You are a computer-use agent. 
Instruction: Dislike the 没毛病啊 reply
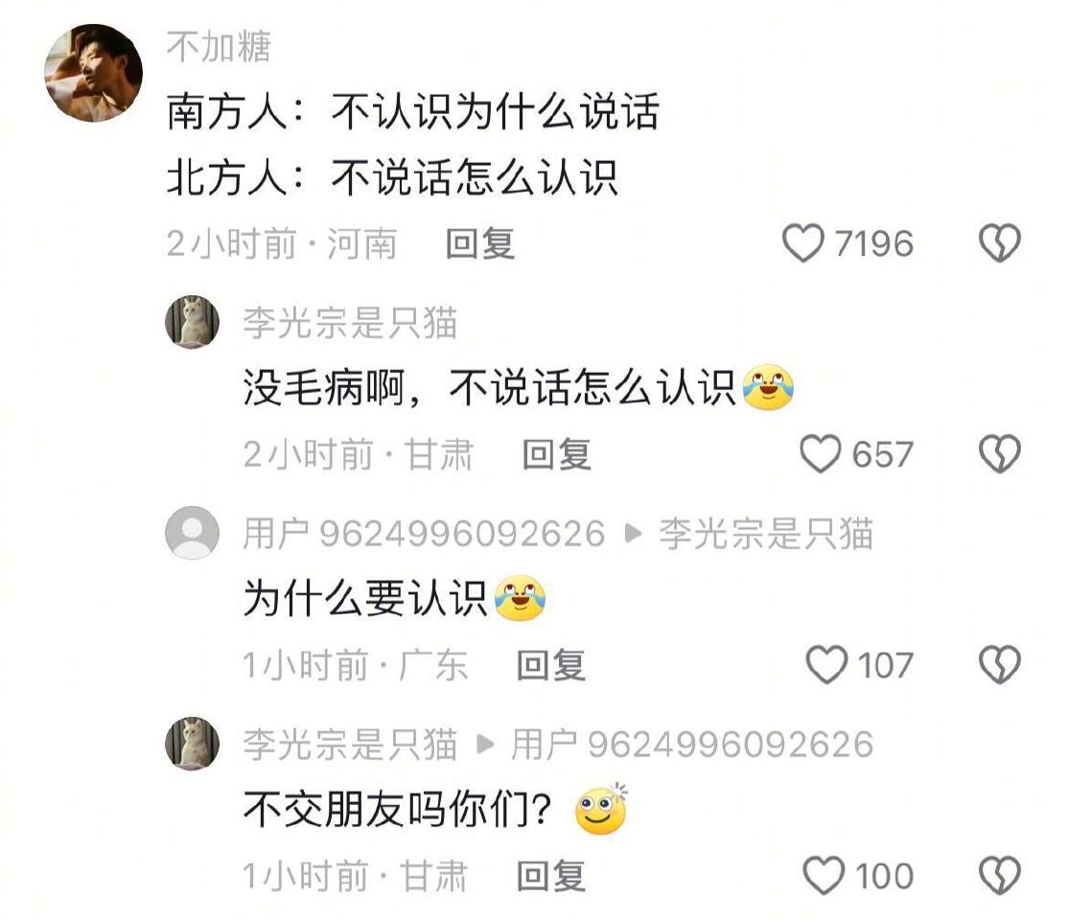pos(999,454)
